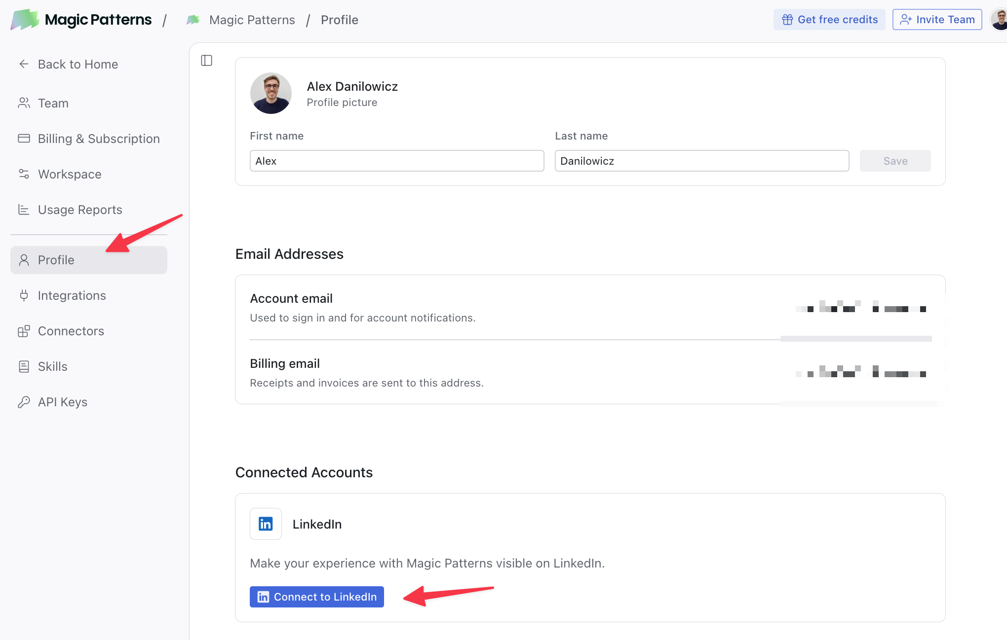The image size is (1007, 640).
Task: Open Usage Reports
Action: point(89,210)
